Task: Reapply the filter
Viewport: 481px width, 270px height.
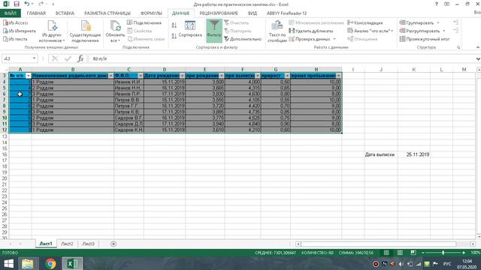Action: pos(237,31)
